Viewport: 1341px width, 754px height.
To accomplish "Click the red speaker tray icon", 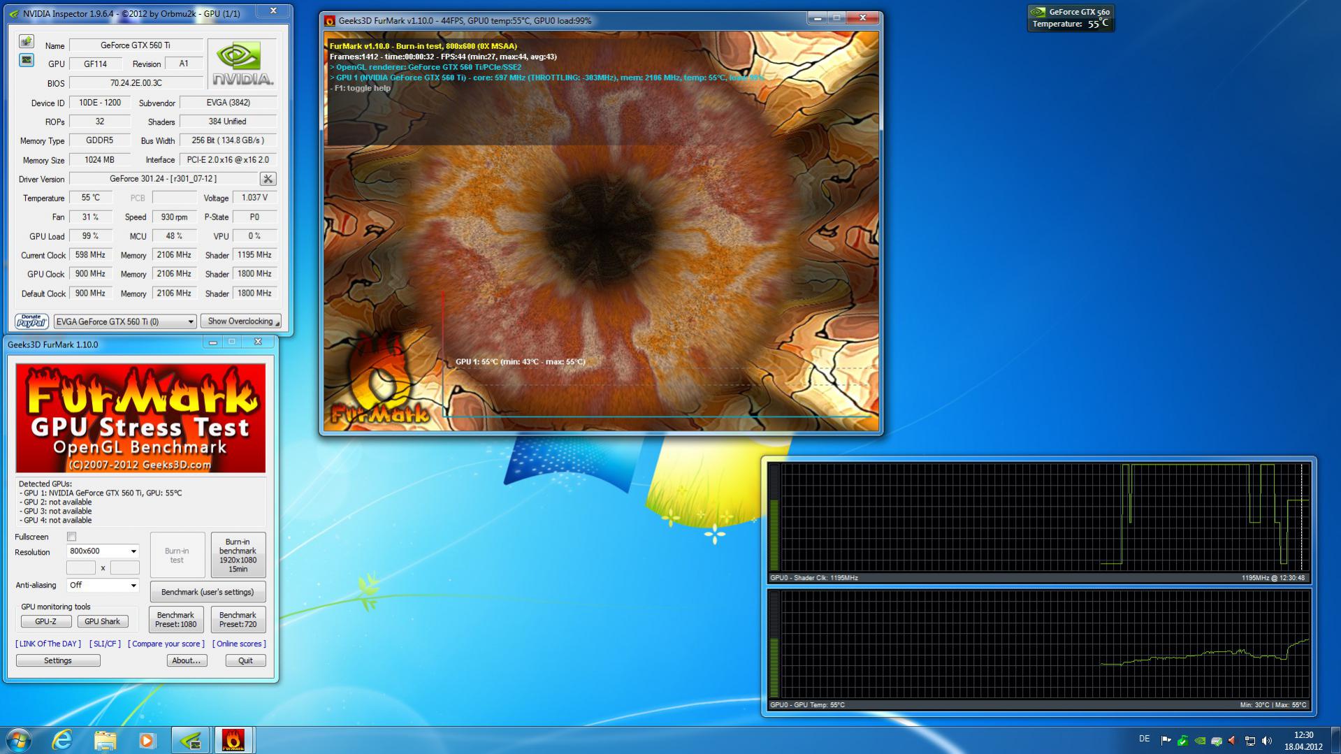I will (x=1233, y=740).
